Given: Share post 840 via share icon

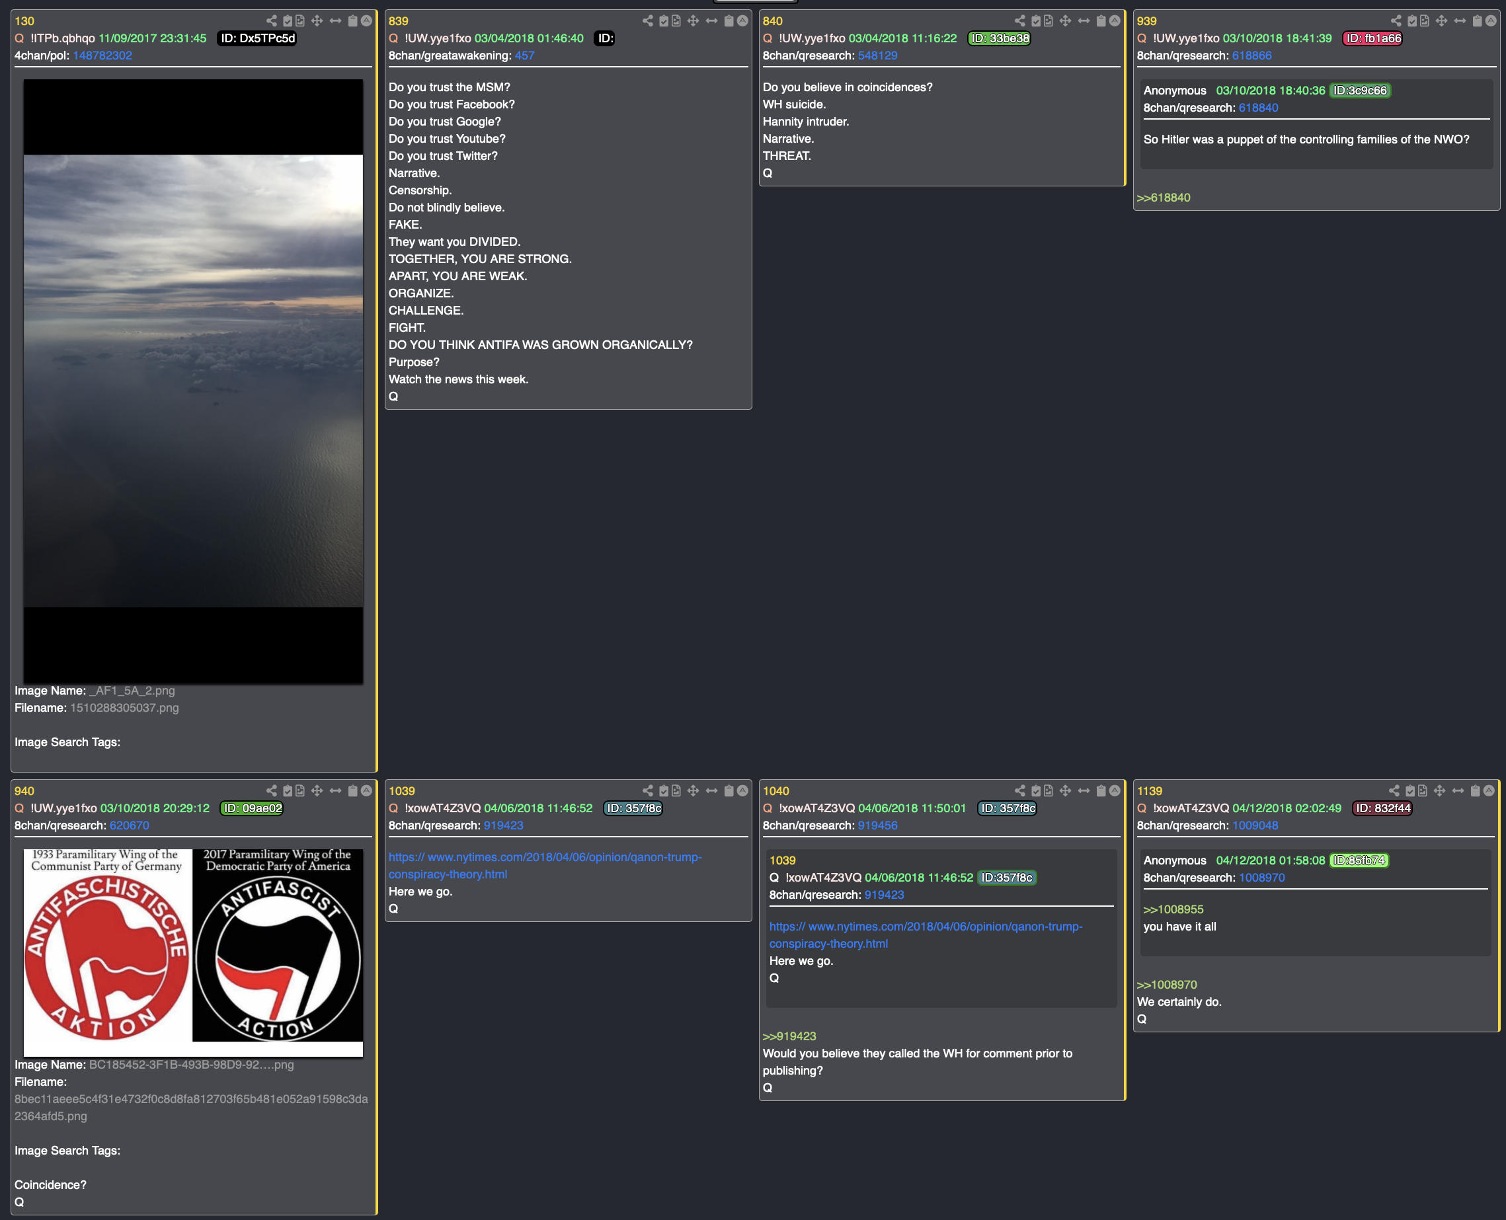Looking at the screenshot, I should [1020, 21].
